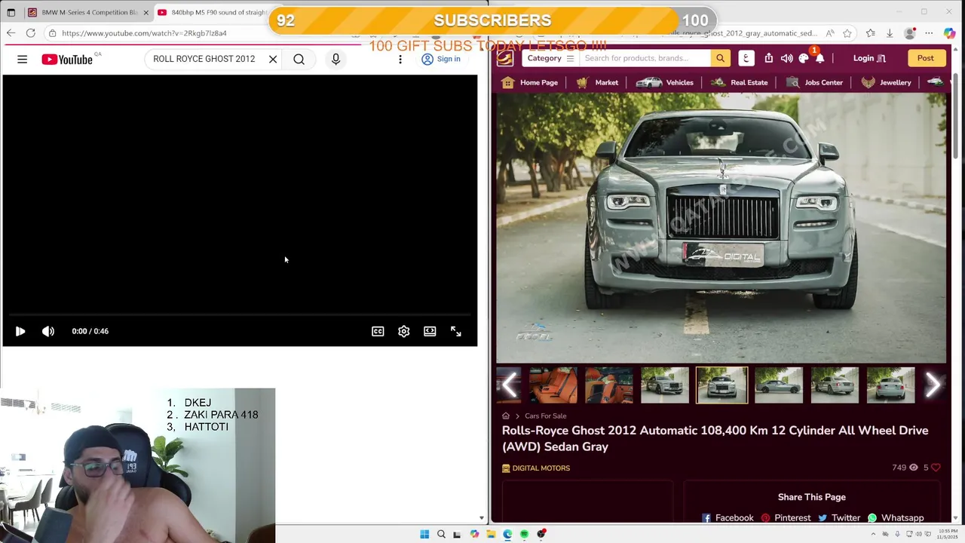
Task: Open the Home Page menu item
Action: [530, 82]
